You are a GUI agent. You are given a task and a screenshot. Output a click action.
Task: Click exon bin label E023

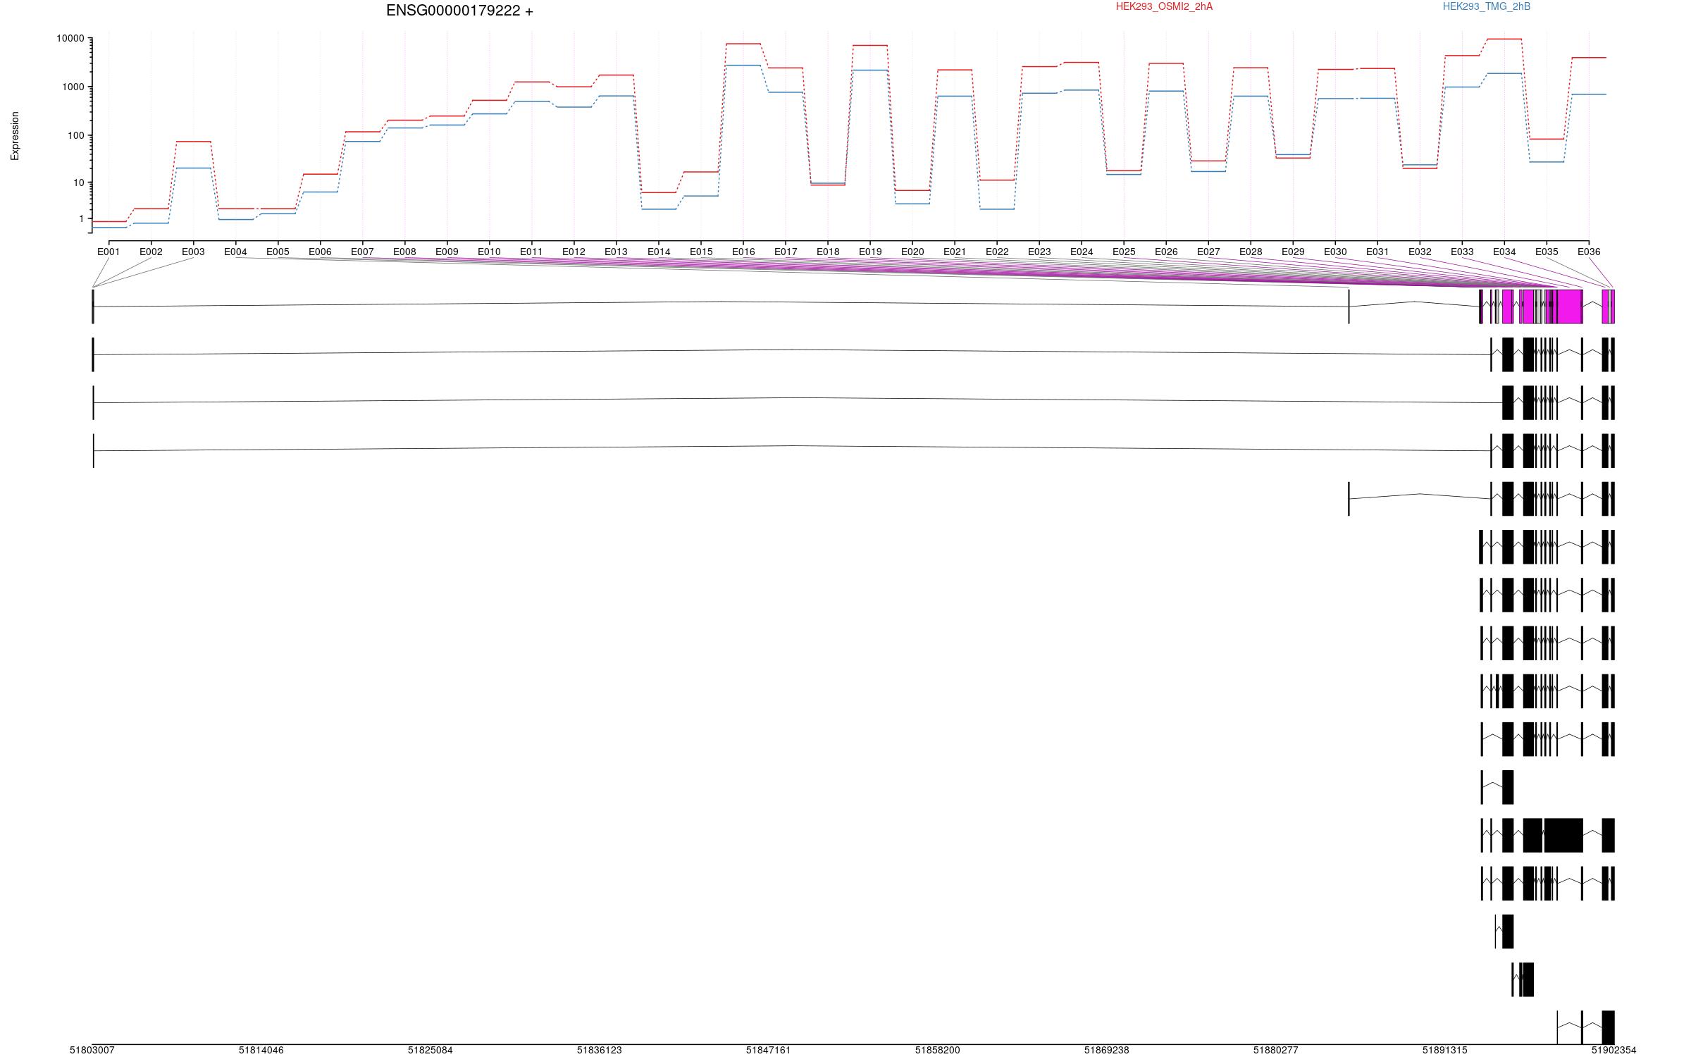click(x=1039, y=252)
